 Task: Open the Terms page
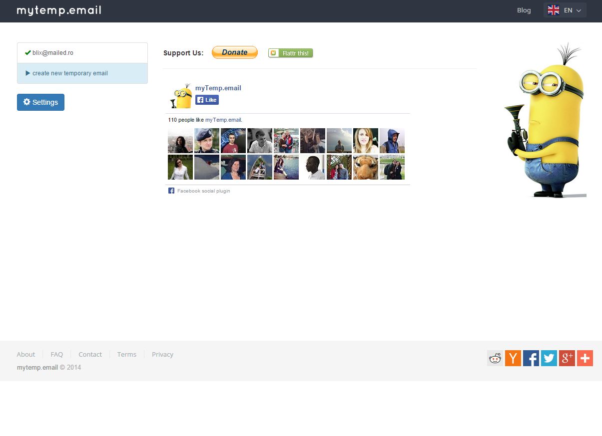click(x=127, y=354)
